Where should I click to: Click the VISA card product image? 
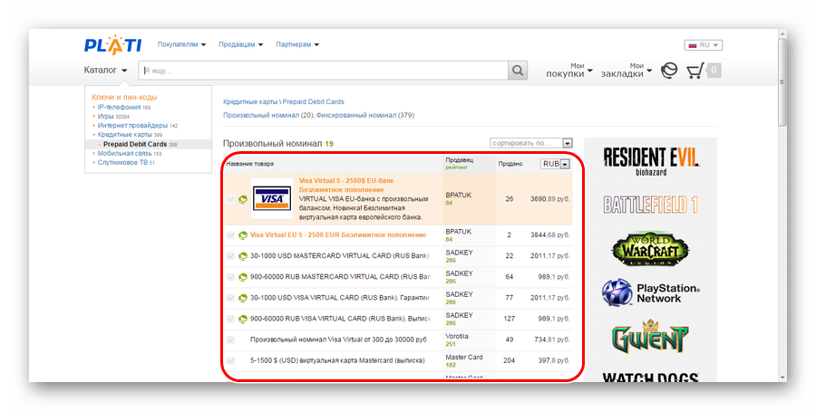click(272, 198)
